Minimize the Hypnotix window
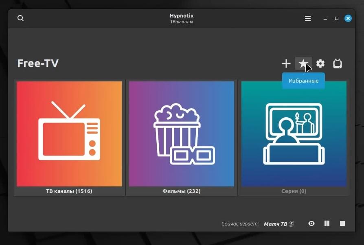Image resolution: width=364 pixels, height=245 pixels. (x=325, y=19)
